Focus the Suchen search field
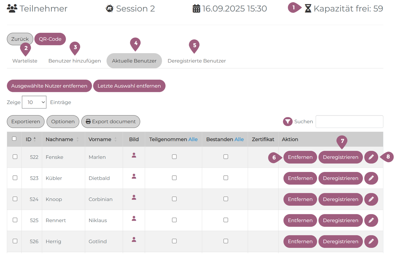The width and height of the screenshot is (395, 257). click(349, 122)
